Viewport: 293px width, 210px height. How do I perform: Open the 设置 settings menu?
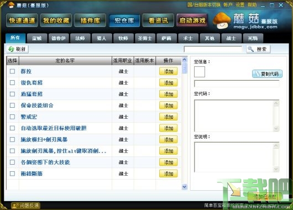pyautogui.click(x=240, y=5)
